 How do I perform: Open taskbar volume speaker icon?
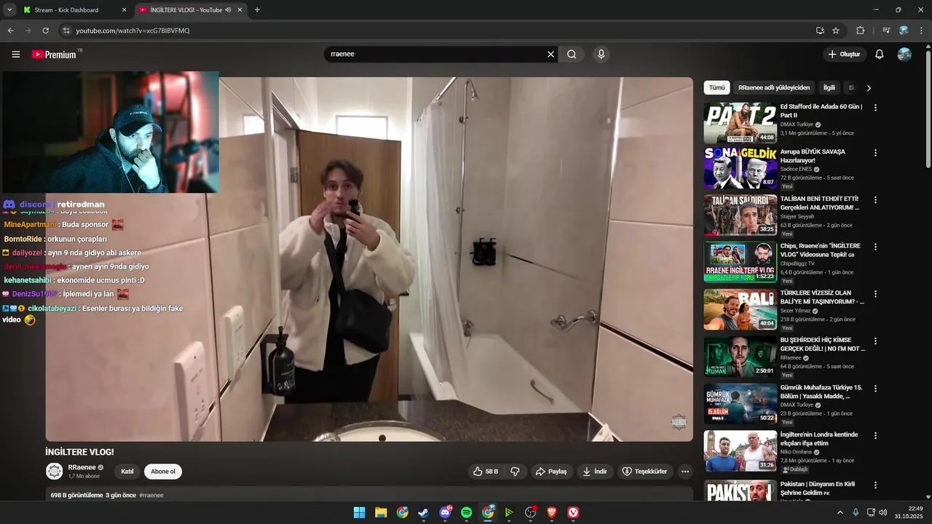coord(883,512)
